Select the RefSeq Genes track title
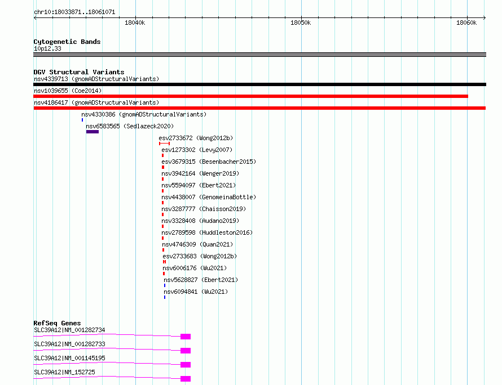502x385 pixels. 57,323
